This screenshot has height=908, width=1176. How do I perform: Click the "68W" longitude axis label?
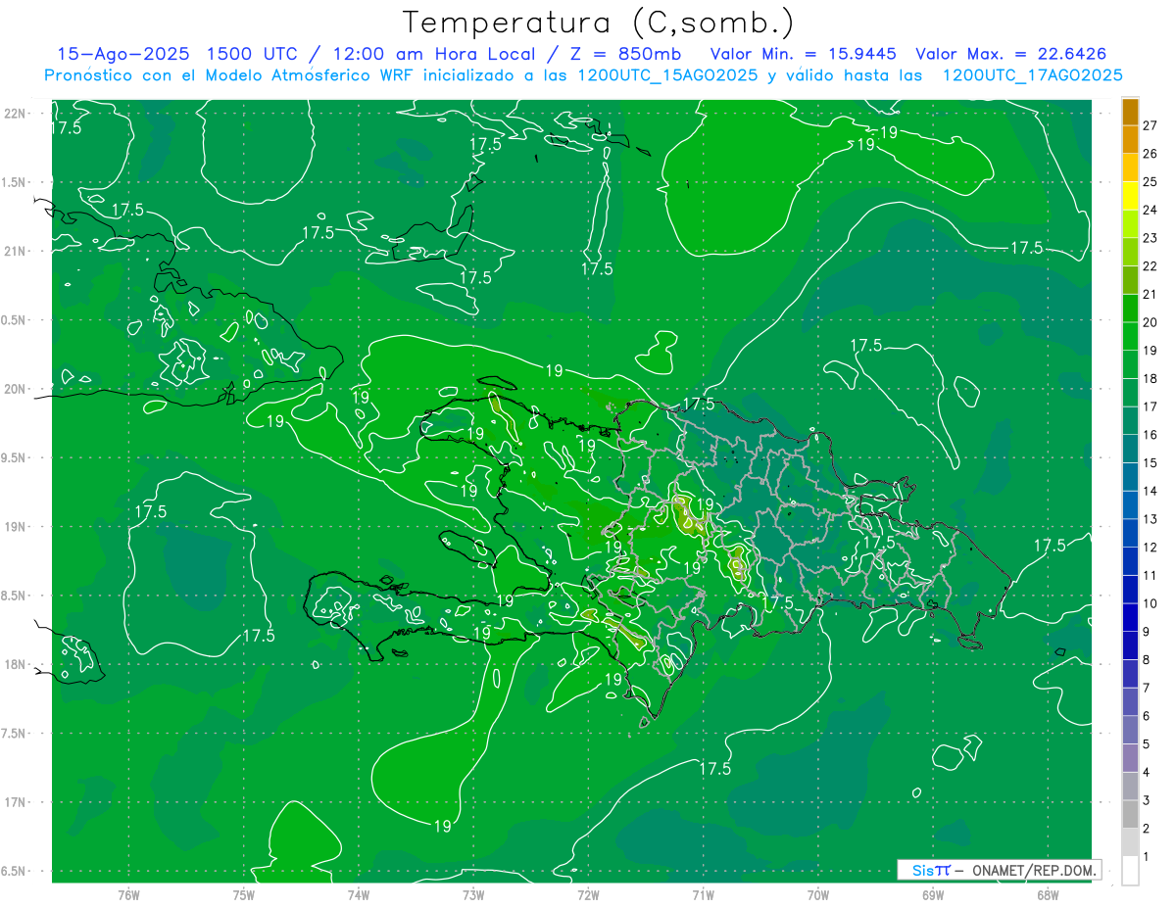pos(1048,894)
